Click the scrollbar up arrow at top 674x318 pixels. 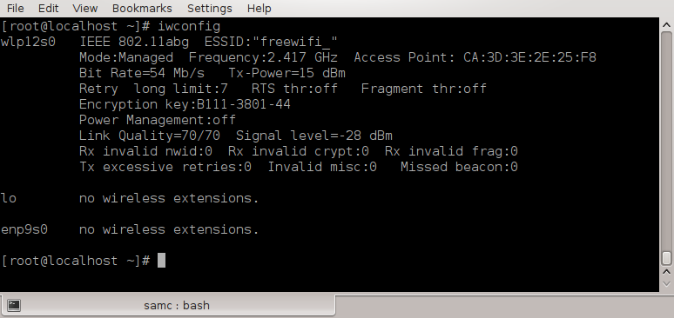tap(666, 25)
